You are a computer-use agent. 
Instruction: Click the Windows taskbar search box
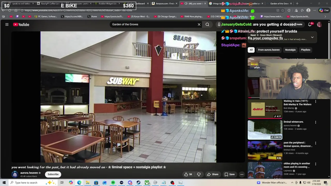tap(33, 183)
